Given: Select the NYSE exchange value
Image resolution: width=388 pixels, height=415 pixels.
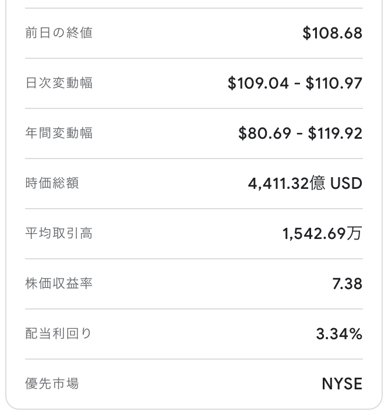Looking at the screenshot, I should pyautogui.click(x=342, y=384).
